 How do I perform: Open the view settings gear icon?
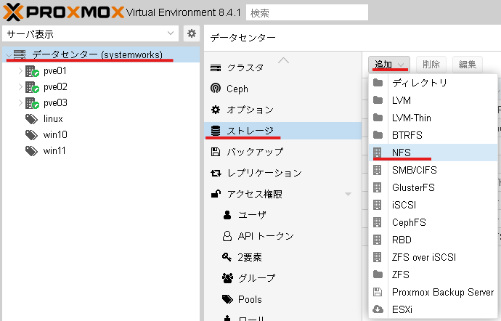(192, 33)
